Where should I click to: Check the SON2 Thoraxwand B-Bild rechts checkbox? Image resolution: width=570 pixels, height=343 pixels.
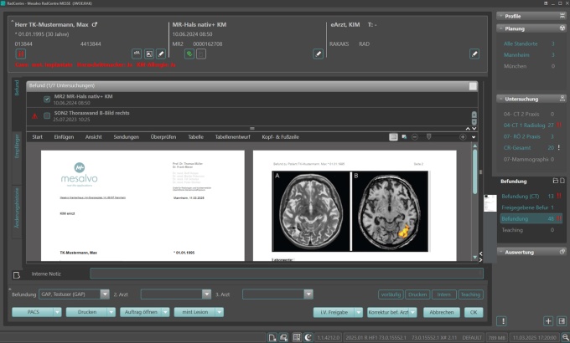(x=47, y=115)
